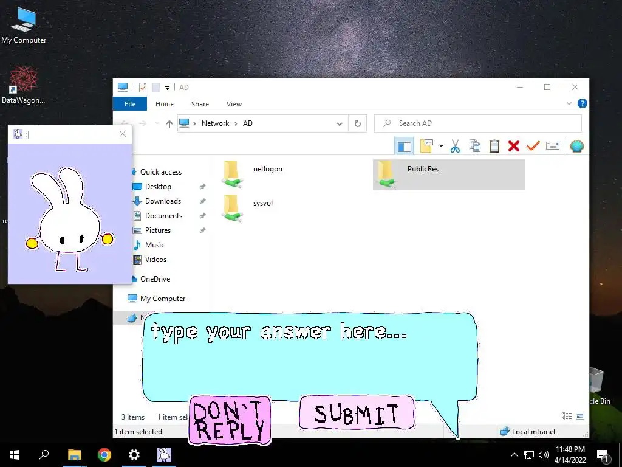Select Desktop in the navigation pane
Viewport: 622px width, 467px height.
(x=158, y=187)
